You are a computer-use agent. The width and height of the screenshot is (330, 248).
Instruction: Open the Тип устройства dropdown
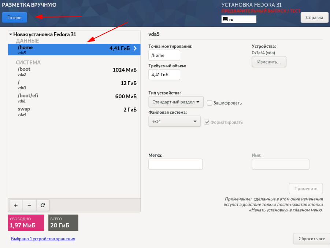tap(176, 102)
